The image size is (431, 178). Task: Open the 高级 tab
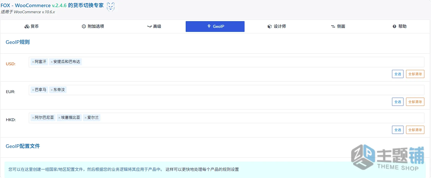154,27
